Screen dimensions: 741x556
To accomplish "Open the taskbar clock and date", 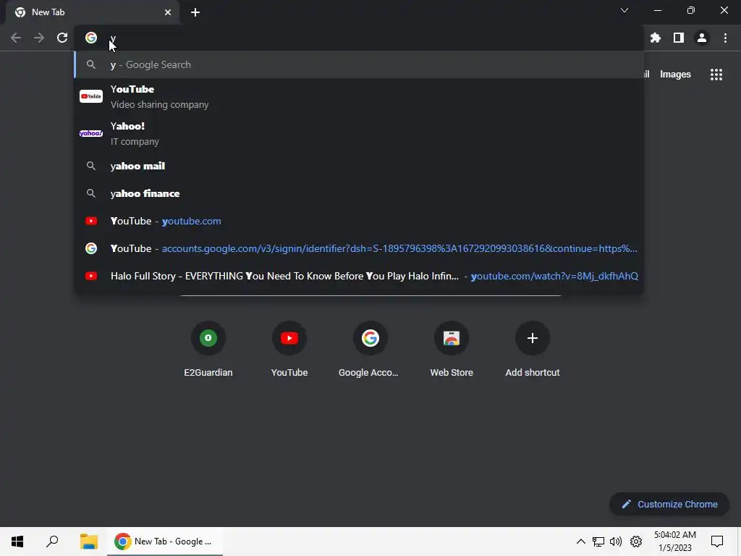I will [x=675, y=542].
